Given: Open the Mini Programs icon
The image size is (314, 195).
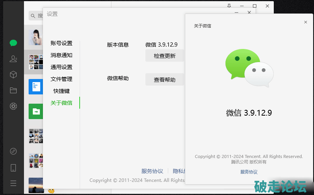Looking at the screenshot, I should point(14,151).
